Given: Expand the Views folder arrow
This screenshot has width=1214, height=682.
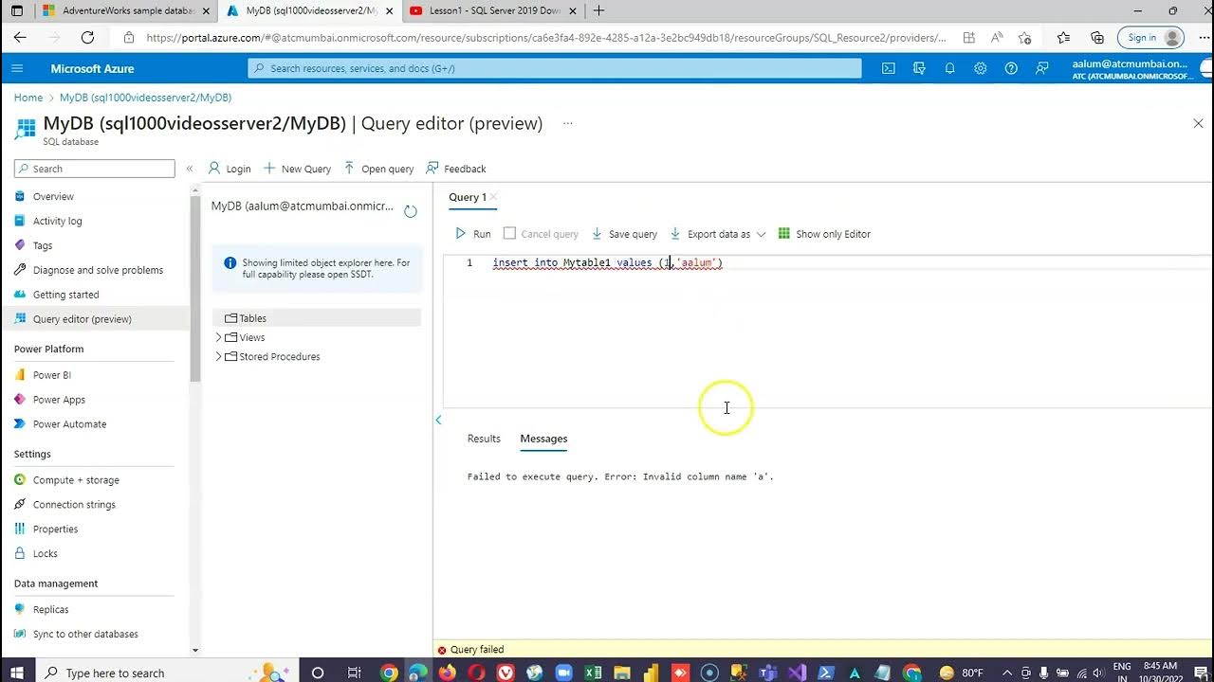Looking at the screenshot, I should coord(218,337).
